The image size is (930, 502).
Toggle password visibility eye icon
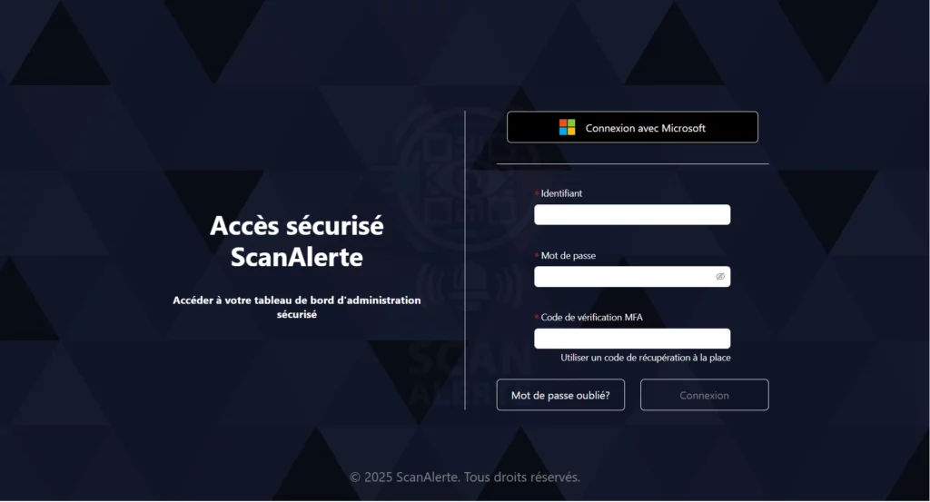coord(720,277)
